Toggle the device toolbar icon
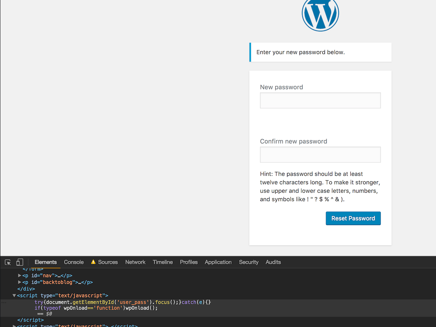 pos(20,262)
